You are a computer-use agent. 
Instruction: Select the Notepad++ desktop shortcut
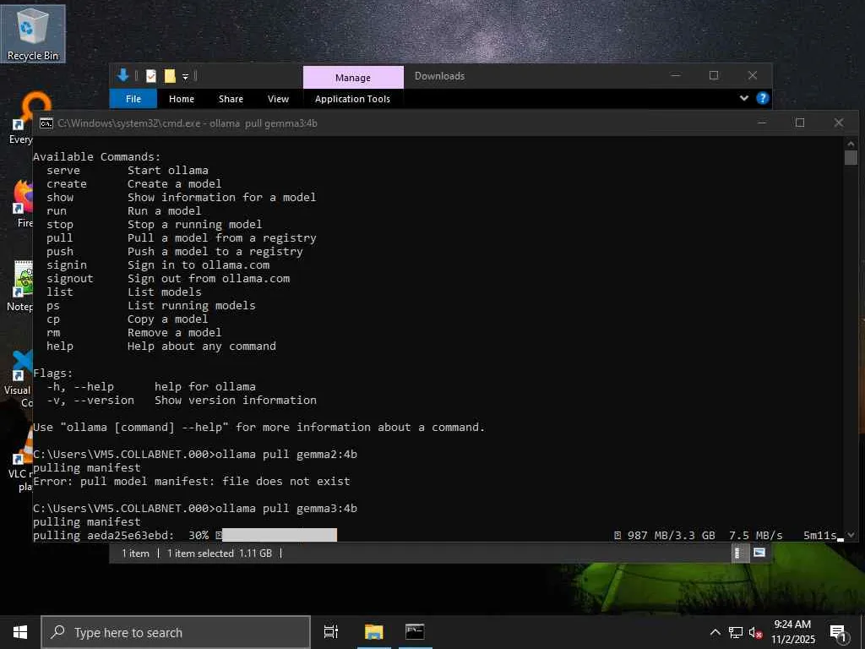point(21,286)
